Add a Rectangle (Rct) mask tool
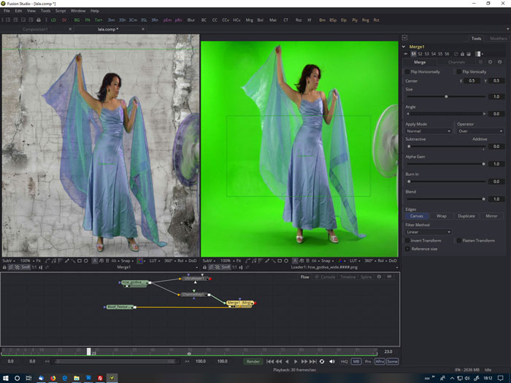Screen dimensions: 511x383 click(x=377, y=20)
